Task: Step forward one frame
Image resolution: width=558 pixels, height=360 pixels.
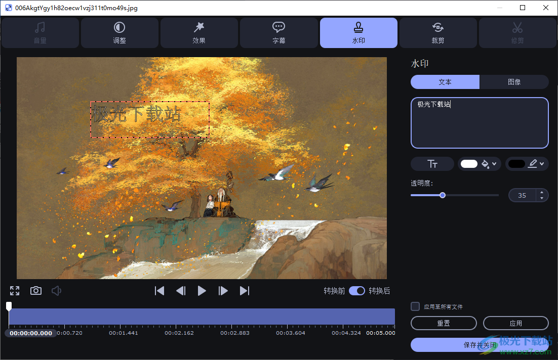Action: 223,291
